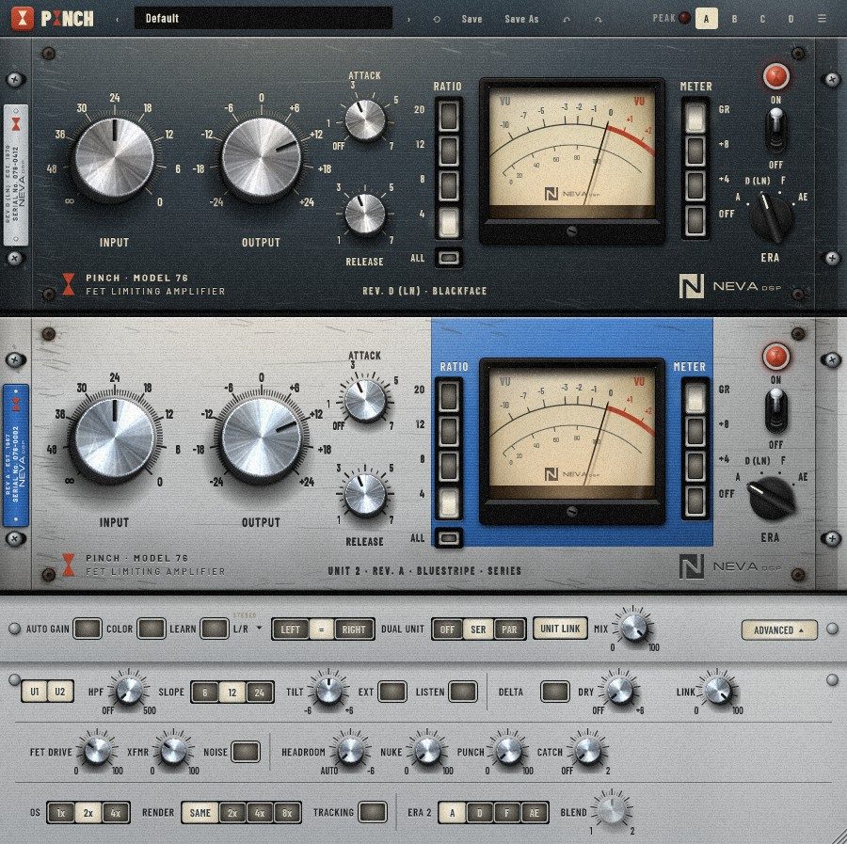Image resolution: width=847 pixels, height=844 pixels.
Task: Select ratio 4 on blackface unit
Action: click(448, 221)
